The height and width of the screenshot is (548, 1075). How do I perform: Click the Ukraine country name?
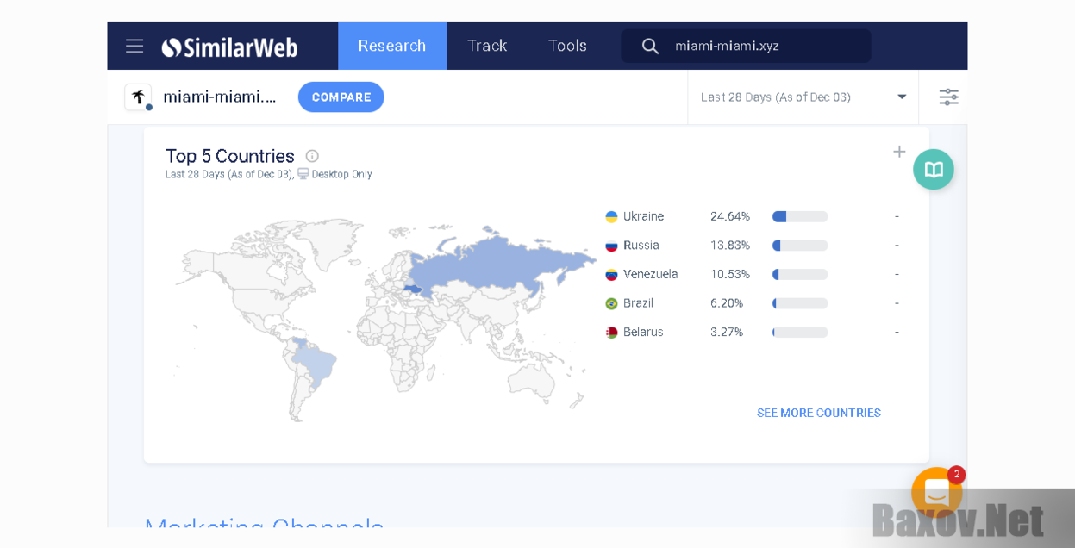[x=643, y=216]
